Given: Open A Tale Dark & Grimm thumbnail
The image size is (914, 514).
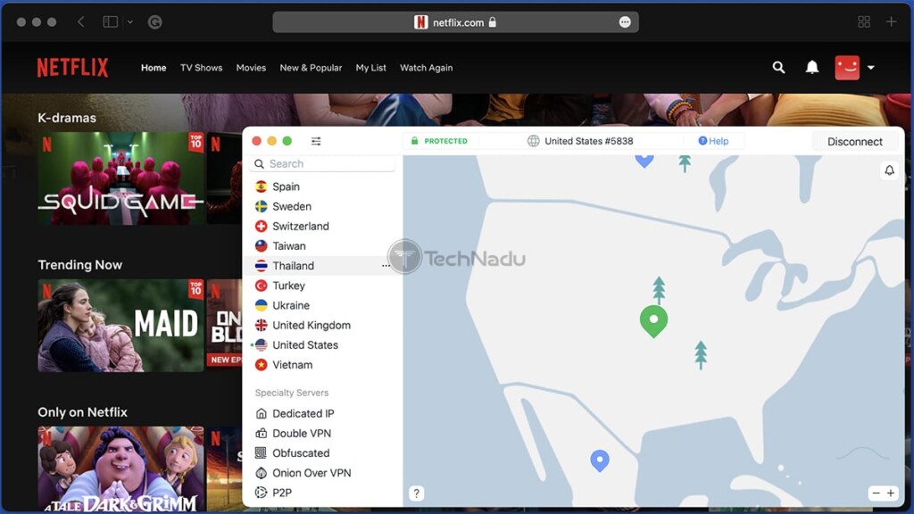Looking at the screenshot, I should pos(120,469).
